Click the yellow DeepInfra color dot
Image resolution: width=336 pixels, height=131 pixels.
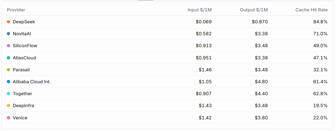point(8,106)
